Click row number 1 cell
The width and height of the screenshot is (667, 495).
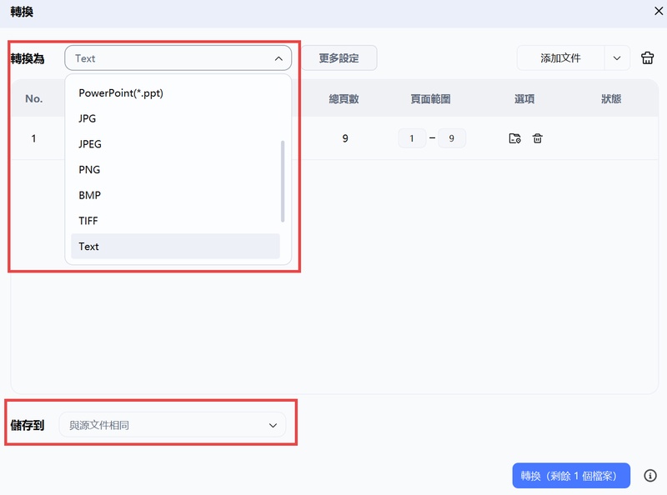pos(33,138)
